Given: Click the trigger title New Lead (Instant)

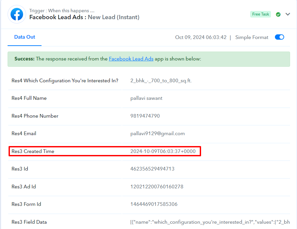Looking at the screenshot, I should coord(113,17).
